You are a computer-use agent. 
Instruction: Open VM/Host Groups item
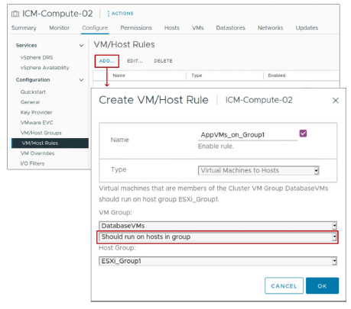[x=41, y=133]
